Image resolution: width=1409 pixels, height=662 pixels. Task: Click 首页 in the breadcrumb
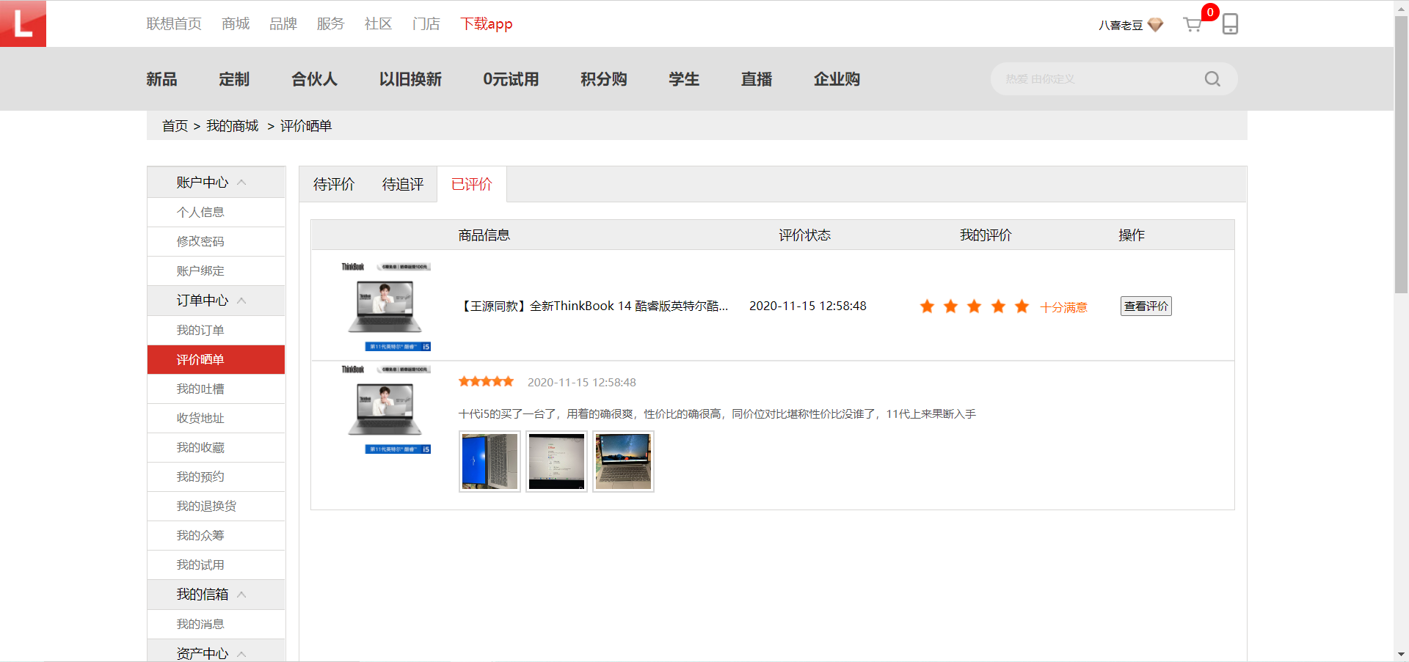coord(175,126)
